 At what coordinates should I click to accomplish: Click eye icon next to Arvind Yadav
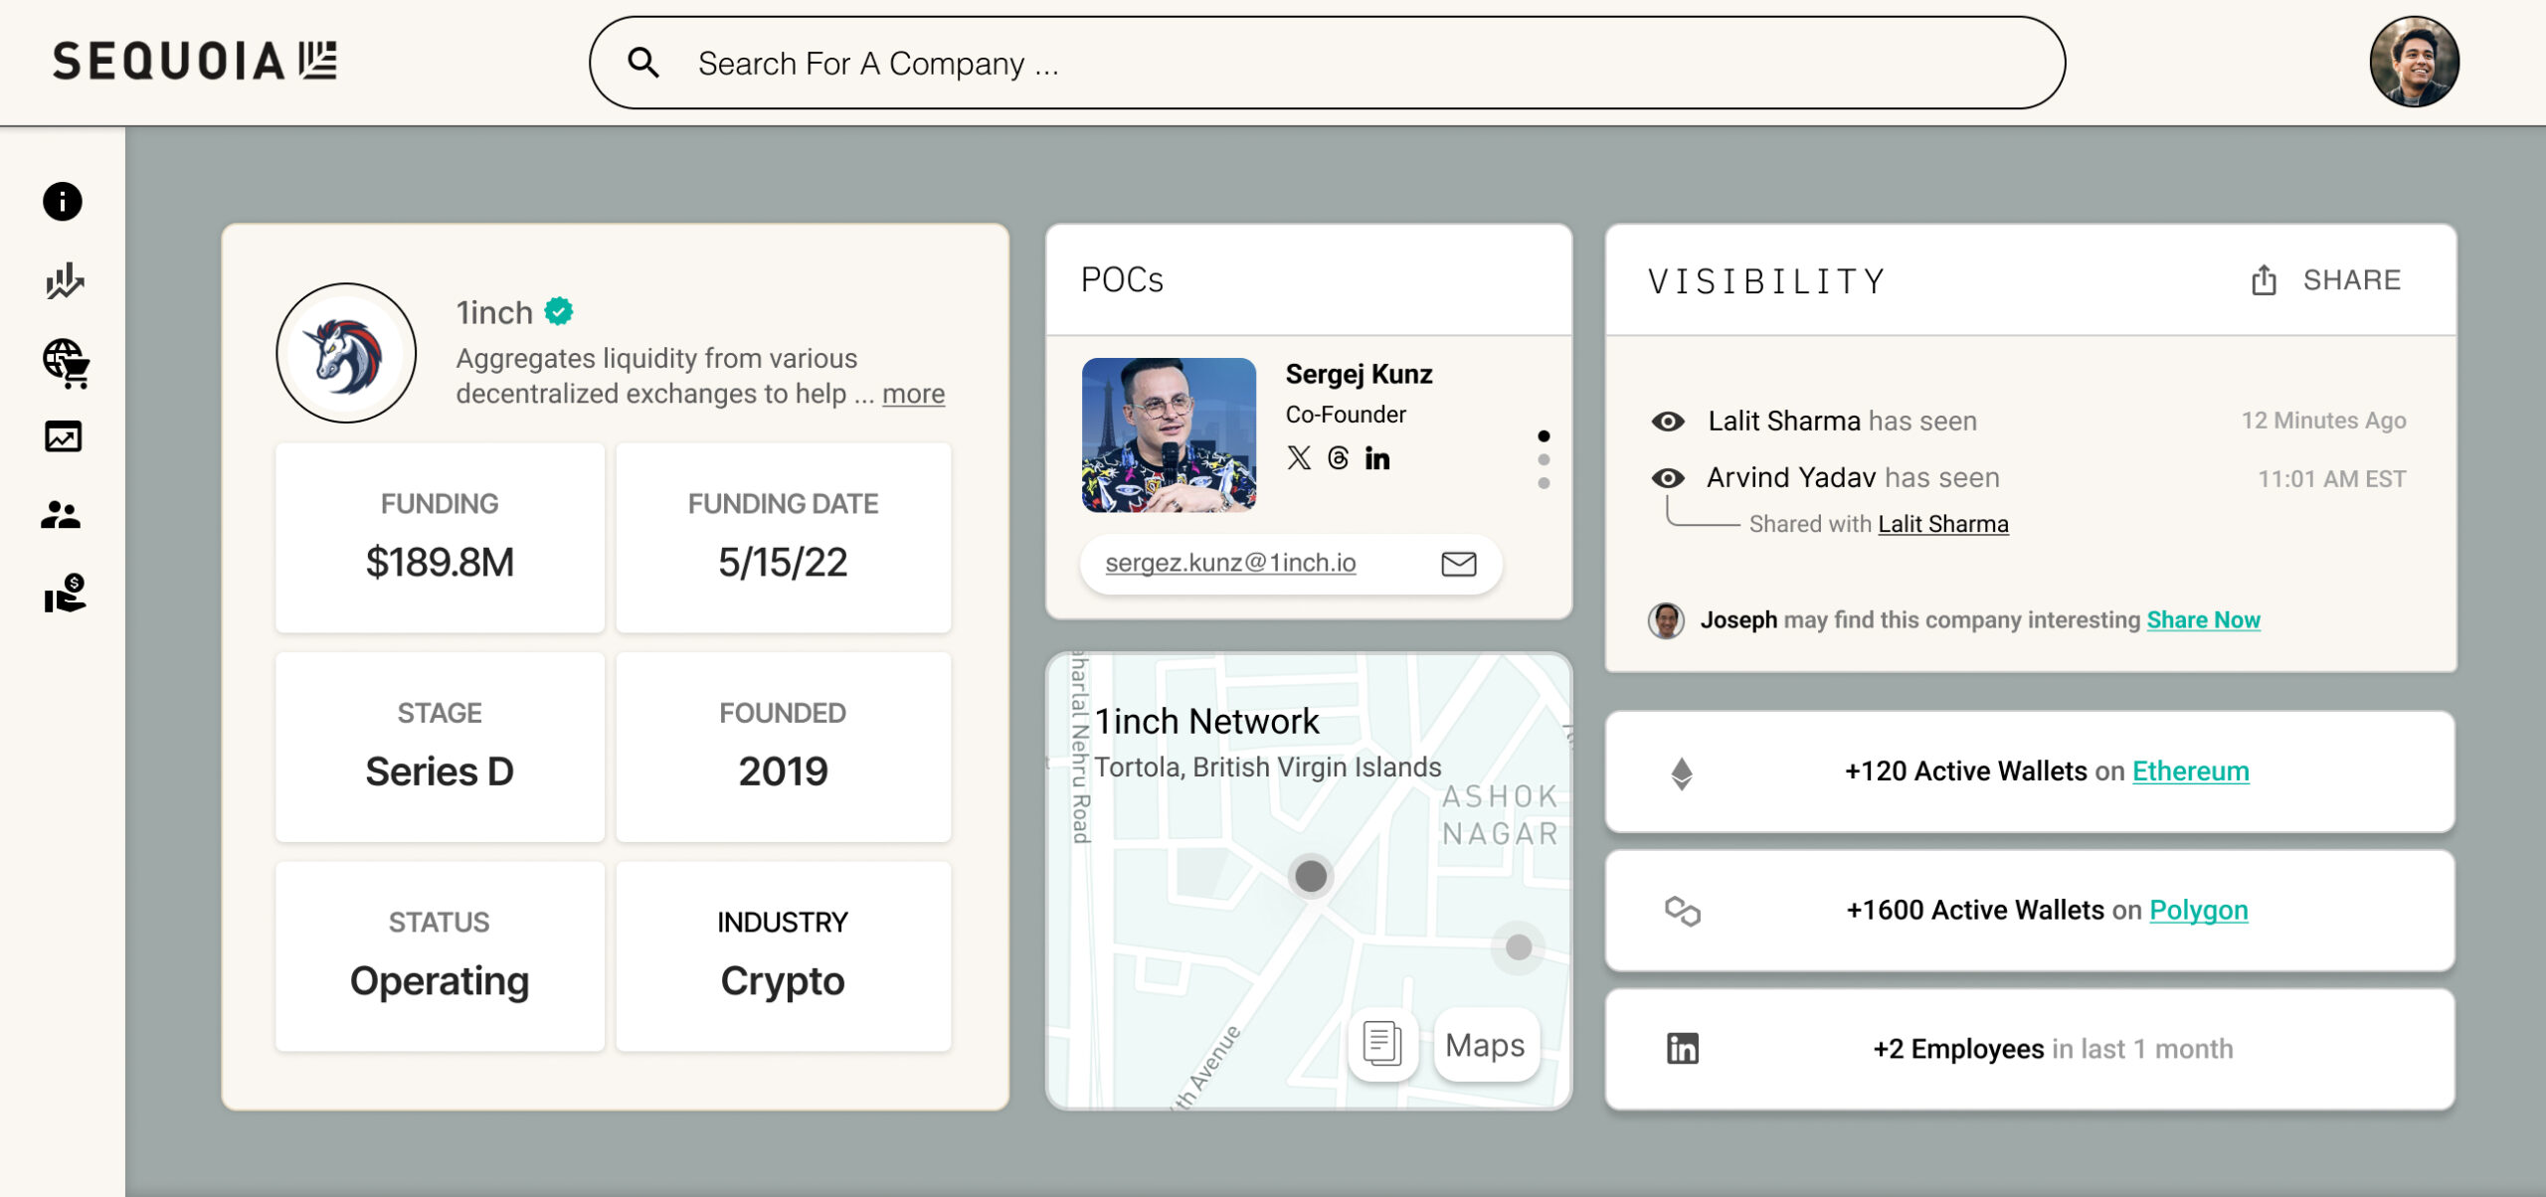[1668, 478]
